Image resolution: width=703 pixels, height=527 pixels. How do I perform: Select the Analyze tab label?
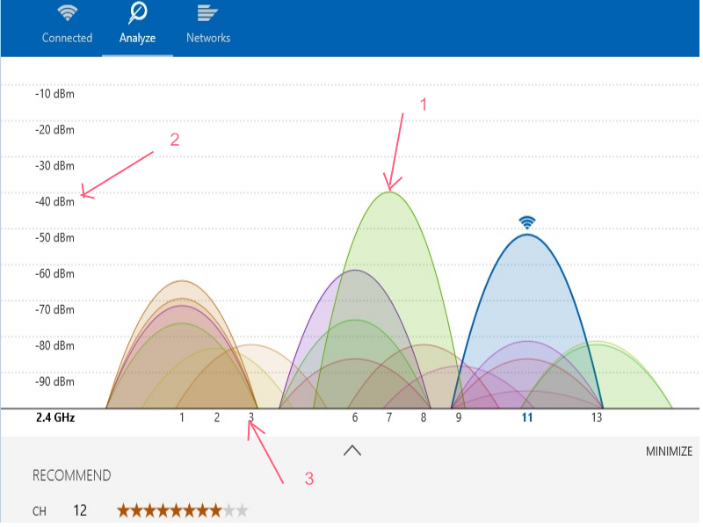(137, 38)
